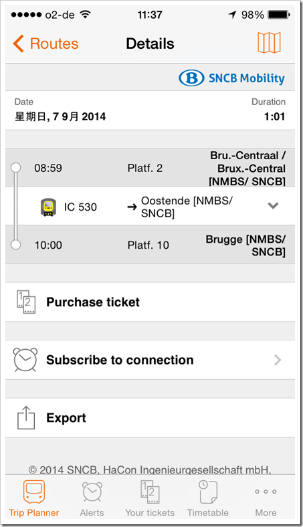
Task: Select the 08:59 Bru.-Centraal departure row
Action: coord(150,168)
